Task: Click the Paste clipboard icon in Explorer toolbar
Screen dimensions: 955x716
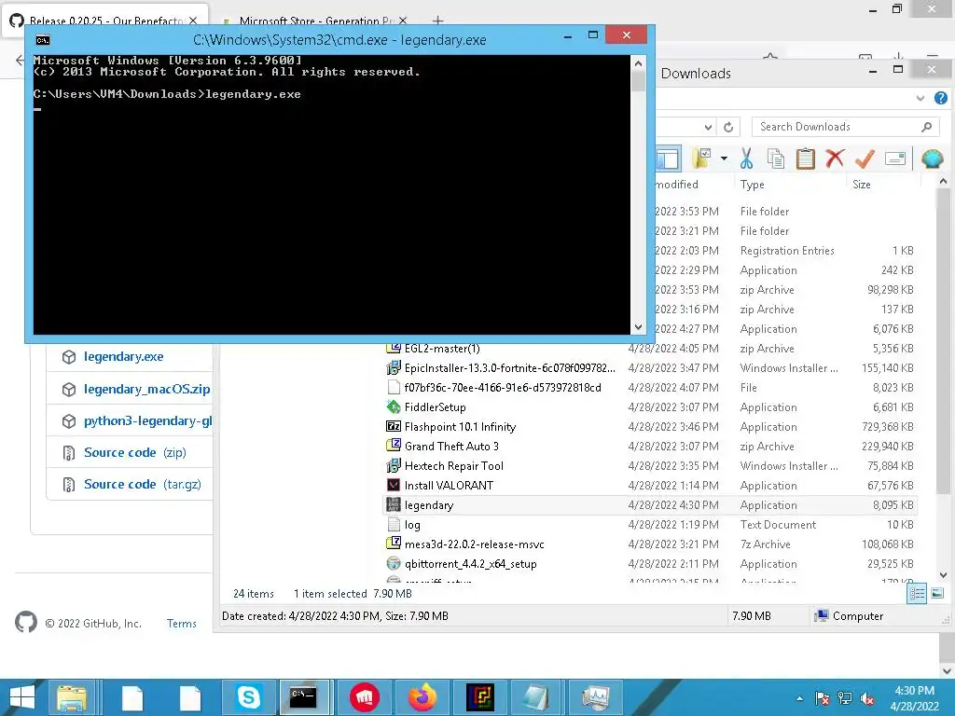Action: pos(805,158)
